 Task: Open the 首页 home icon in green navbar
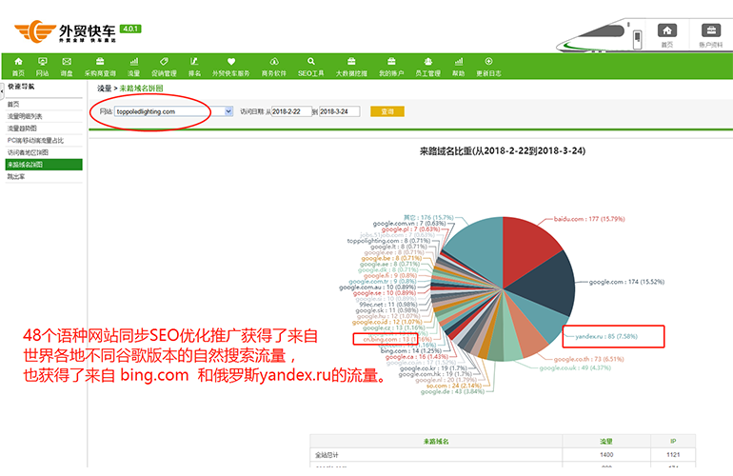tap(18, 61)
